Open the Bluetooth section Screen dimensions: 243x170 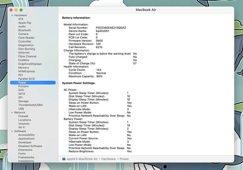[x=25, y=30]
